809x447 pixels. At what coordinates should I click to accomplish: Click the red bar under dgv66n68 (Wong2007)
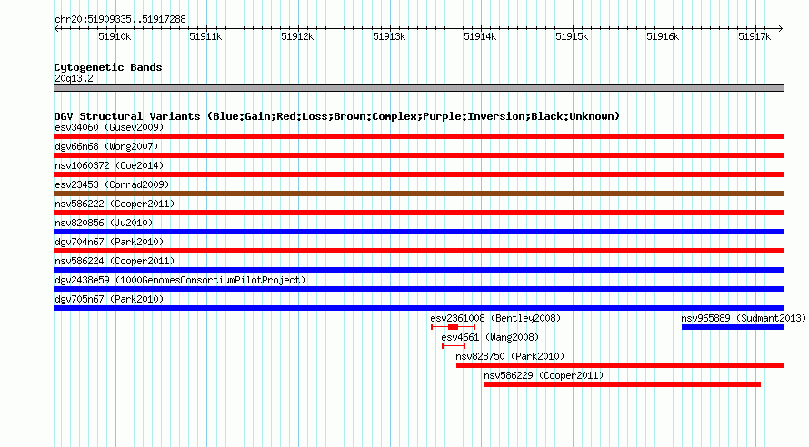point(418,155)
